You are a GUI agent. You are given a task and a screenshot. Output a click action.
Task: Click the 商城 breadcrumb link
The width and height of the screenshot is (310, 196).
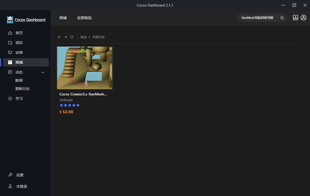[83, 37]
